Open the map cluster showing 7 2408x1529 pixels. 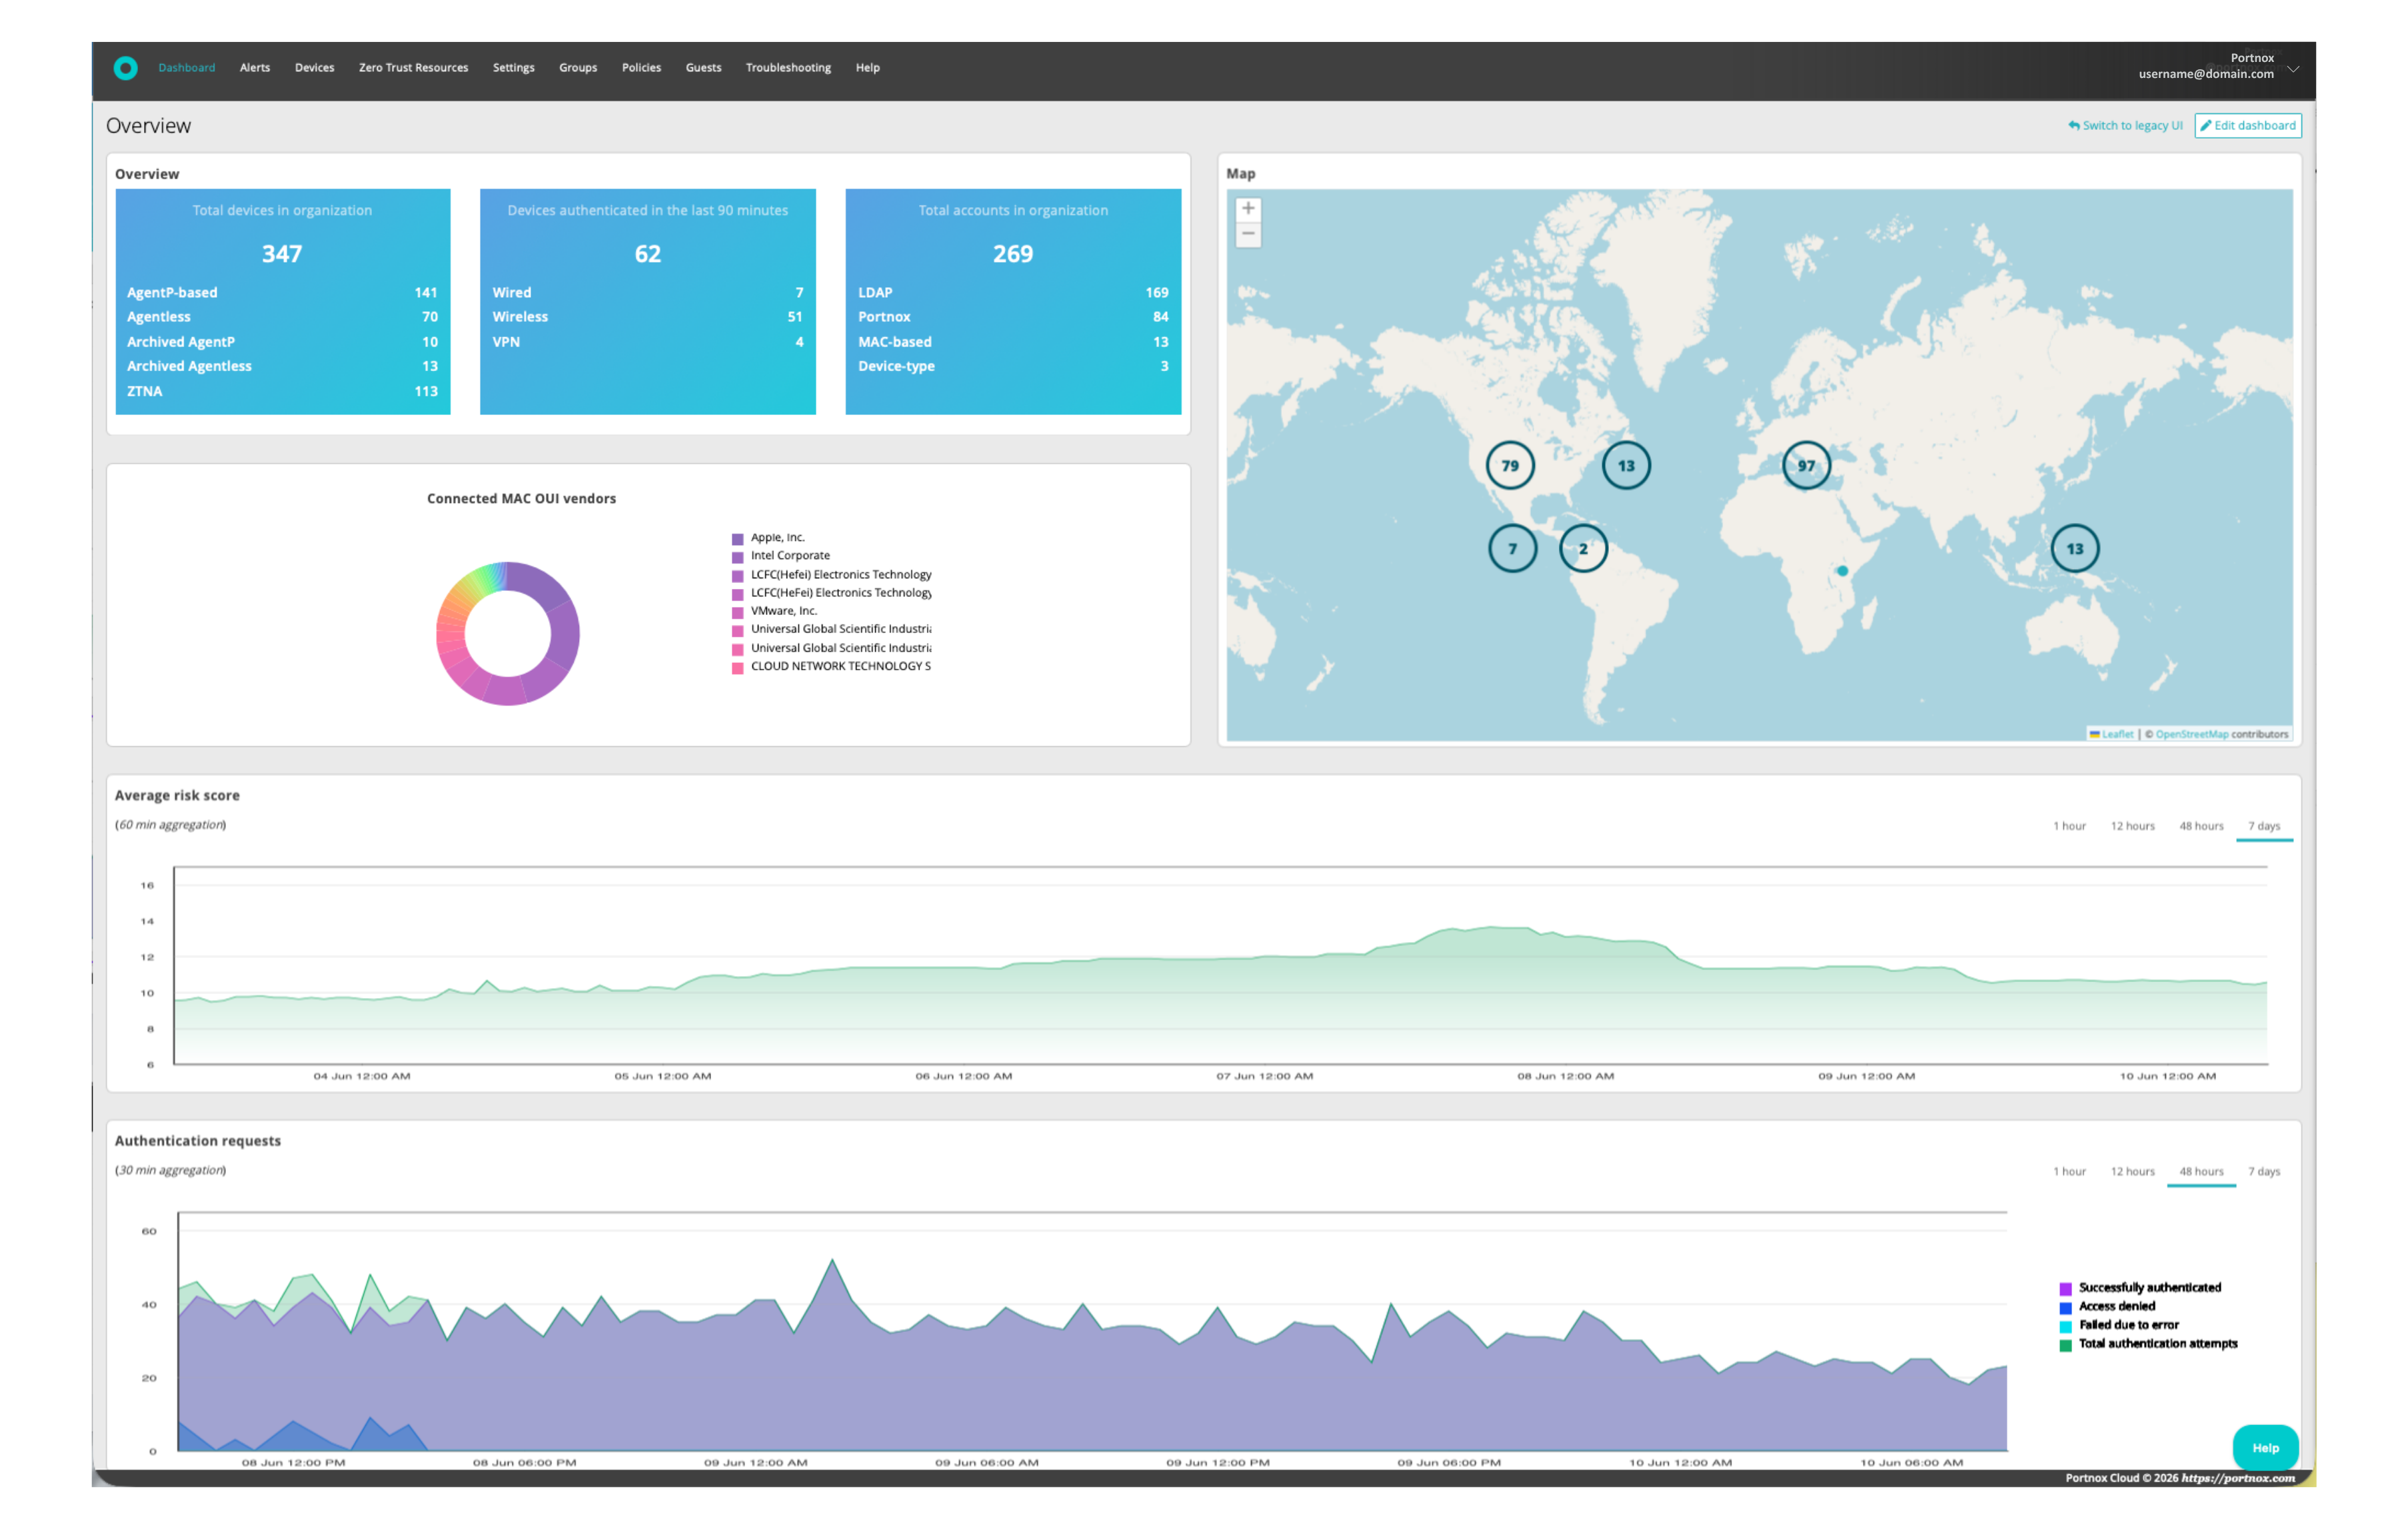pos(1512,549)
